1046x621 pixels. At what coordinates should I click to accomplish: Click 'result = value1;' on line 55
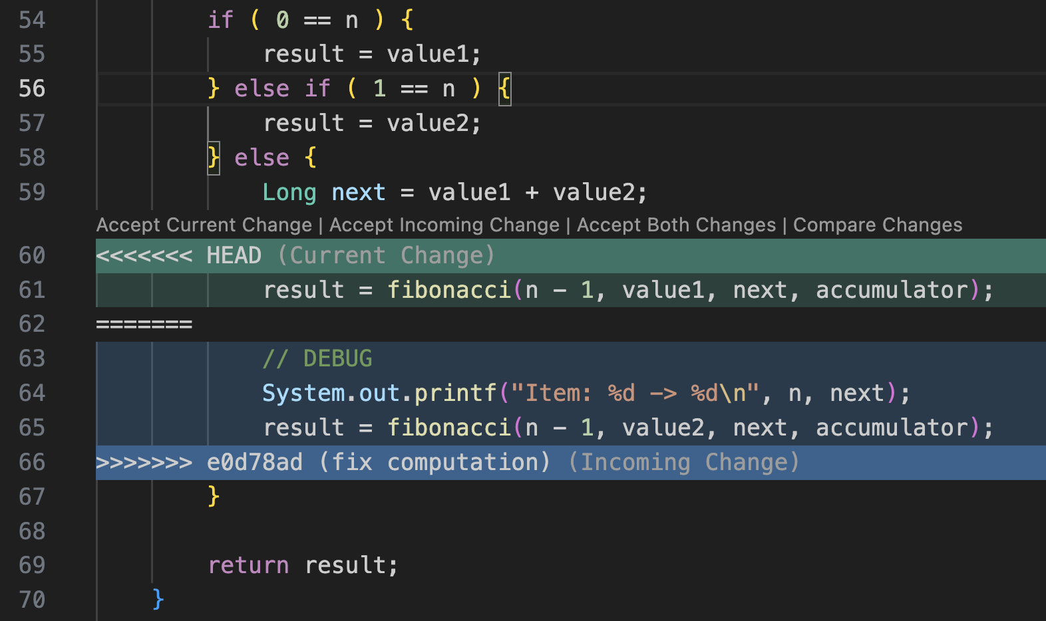click(x=372, y=54)
